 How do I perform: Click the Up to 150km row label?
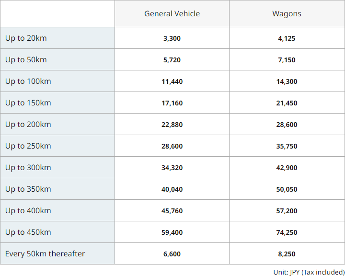point(28,103)
